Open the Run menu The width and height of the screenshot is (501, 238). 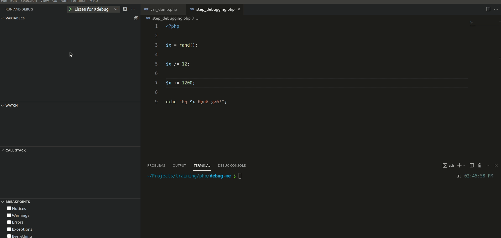(x=64, y=1)
